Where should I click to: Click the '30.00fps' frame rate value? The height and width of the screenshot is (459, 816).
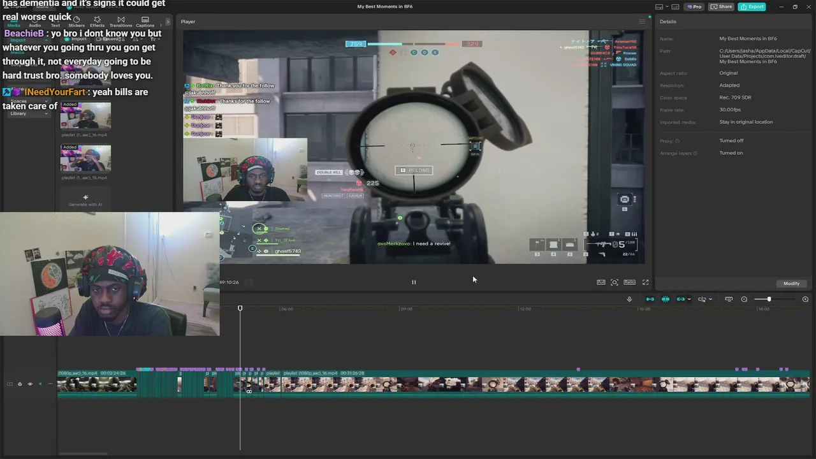729,110
